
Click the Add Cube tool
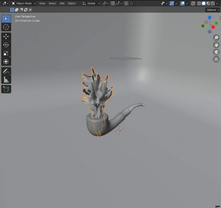click(6, 89)
